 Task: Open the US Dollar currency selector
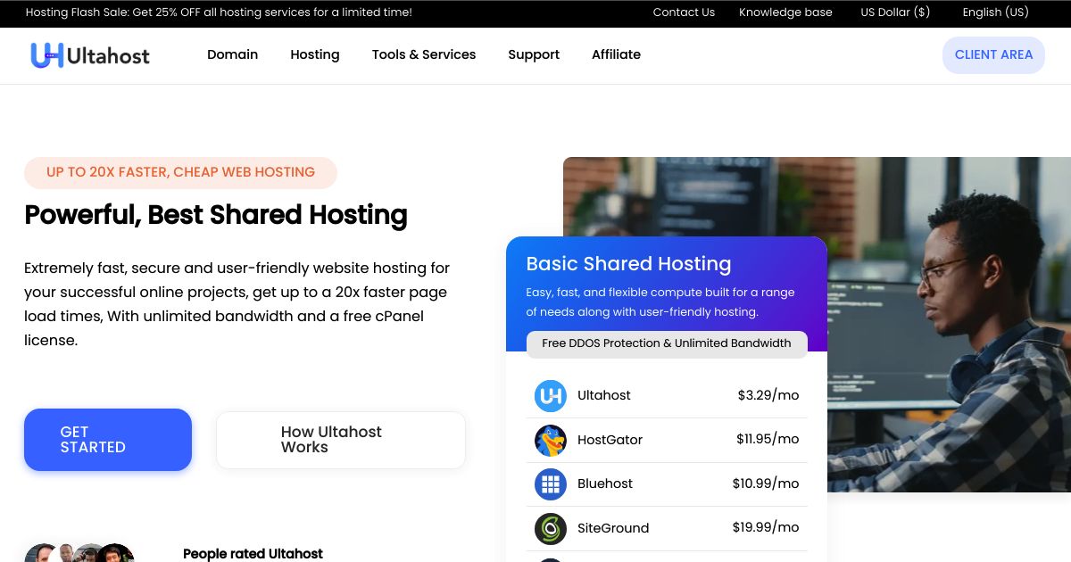coord(895,12)
